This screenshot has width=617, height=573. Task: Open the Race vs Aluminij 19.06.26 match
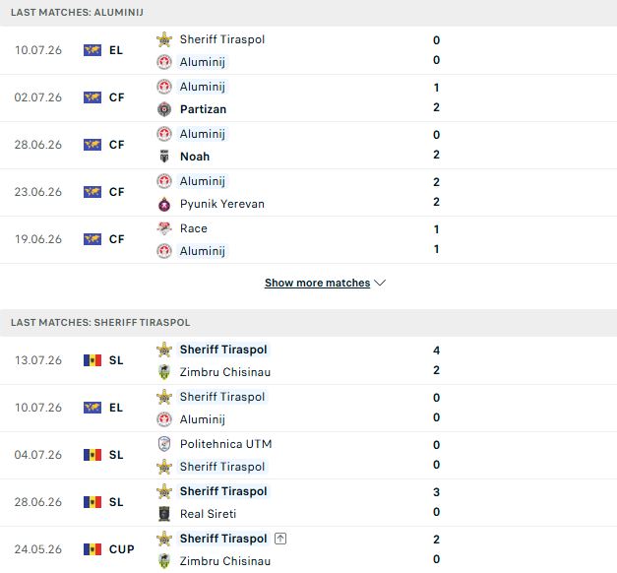(x=309, y=240)
